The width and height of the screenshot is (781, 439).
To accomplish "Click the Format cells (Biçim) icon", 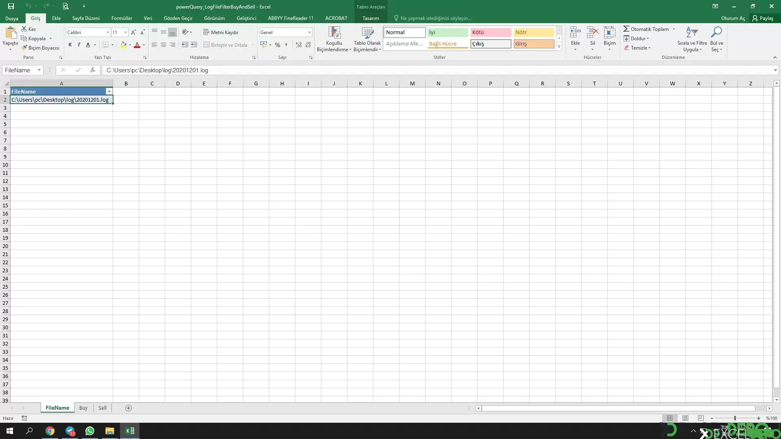I will (609, 33).
